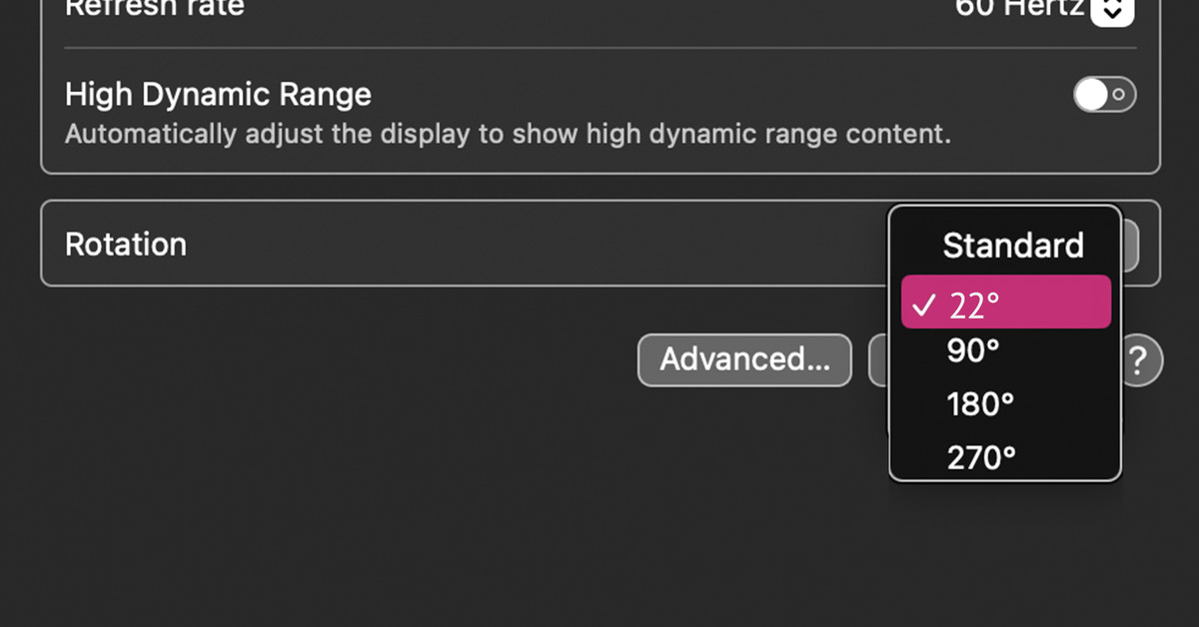
Task: Click the HDR description text
Action: pos(508,134)
